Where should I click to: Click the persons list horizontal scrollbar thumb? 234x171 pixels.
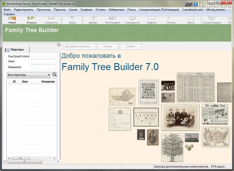coord(21,159)
